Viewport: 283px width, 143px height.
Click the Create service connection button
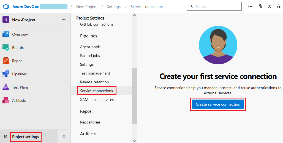click(x=218, y=104)
